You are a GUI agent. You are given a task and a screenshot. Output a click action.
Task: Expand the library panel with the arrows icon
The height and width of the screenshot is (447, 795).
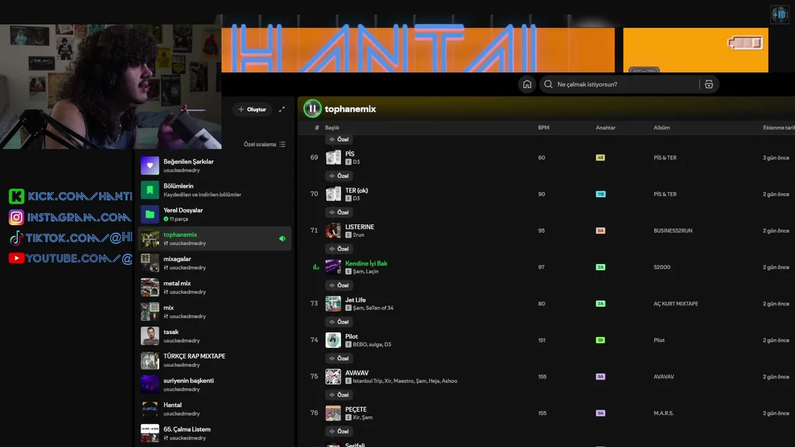coord(282,109)
